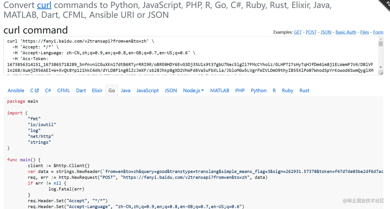Switch to the JavaScript tab
The width and height of the screenshot is (390, 209).
point(148,91)
